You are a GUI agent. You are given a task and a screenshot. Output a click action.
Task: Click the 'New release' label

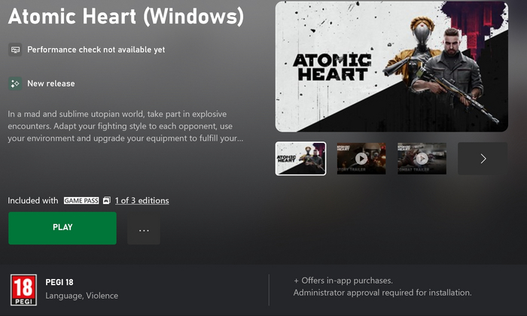click(51, 84)
